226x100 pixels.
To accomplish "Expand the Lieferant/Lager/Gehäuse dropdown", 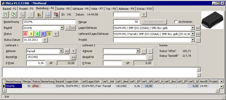I will point(193,34).
